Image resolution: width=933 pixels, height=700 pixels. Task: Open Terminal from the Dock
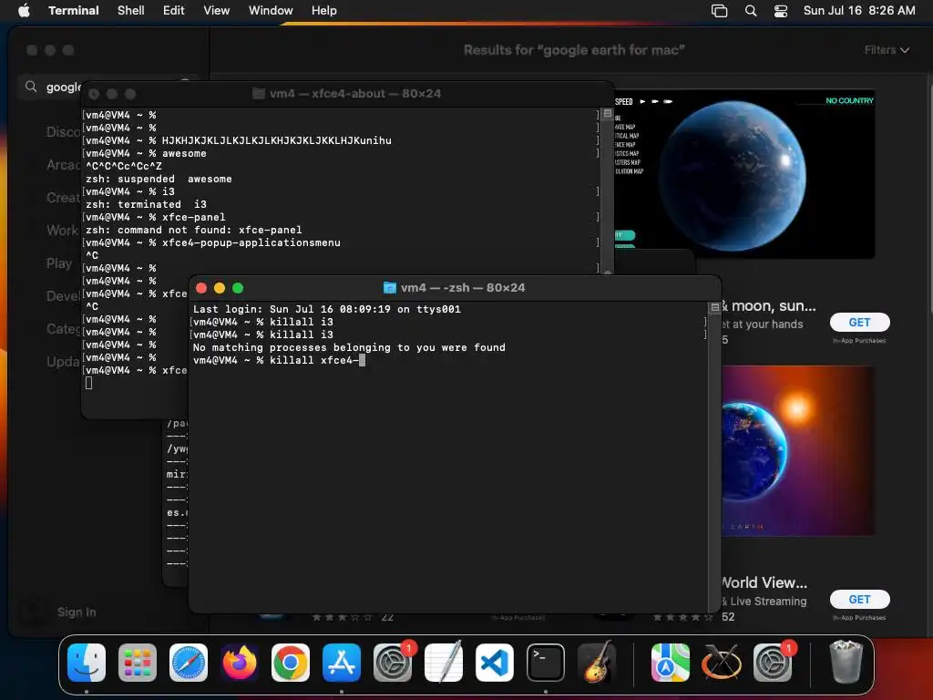point(546,663)
